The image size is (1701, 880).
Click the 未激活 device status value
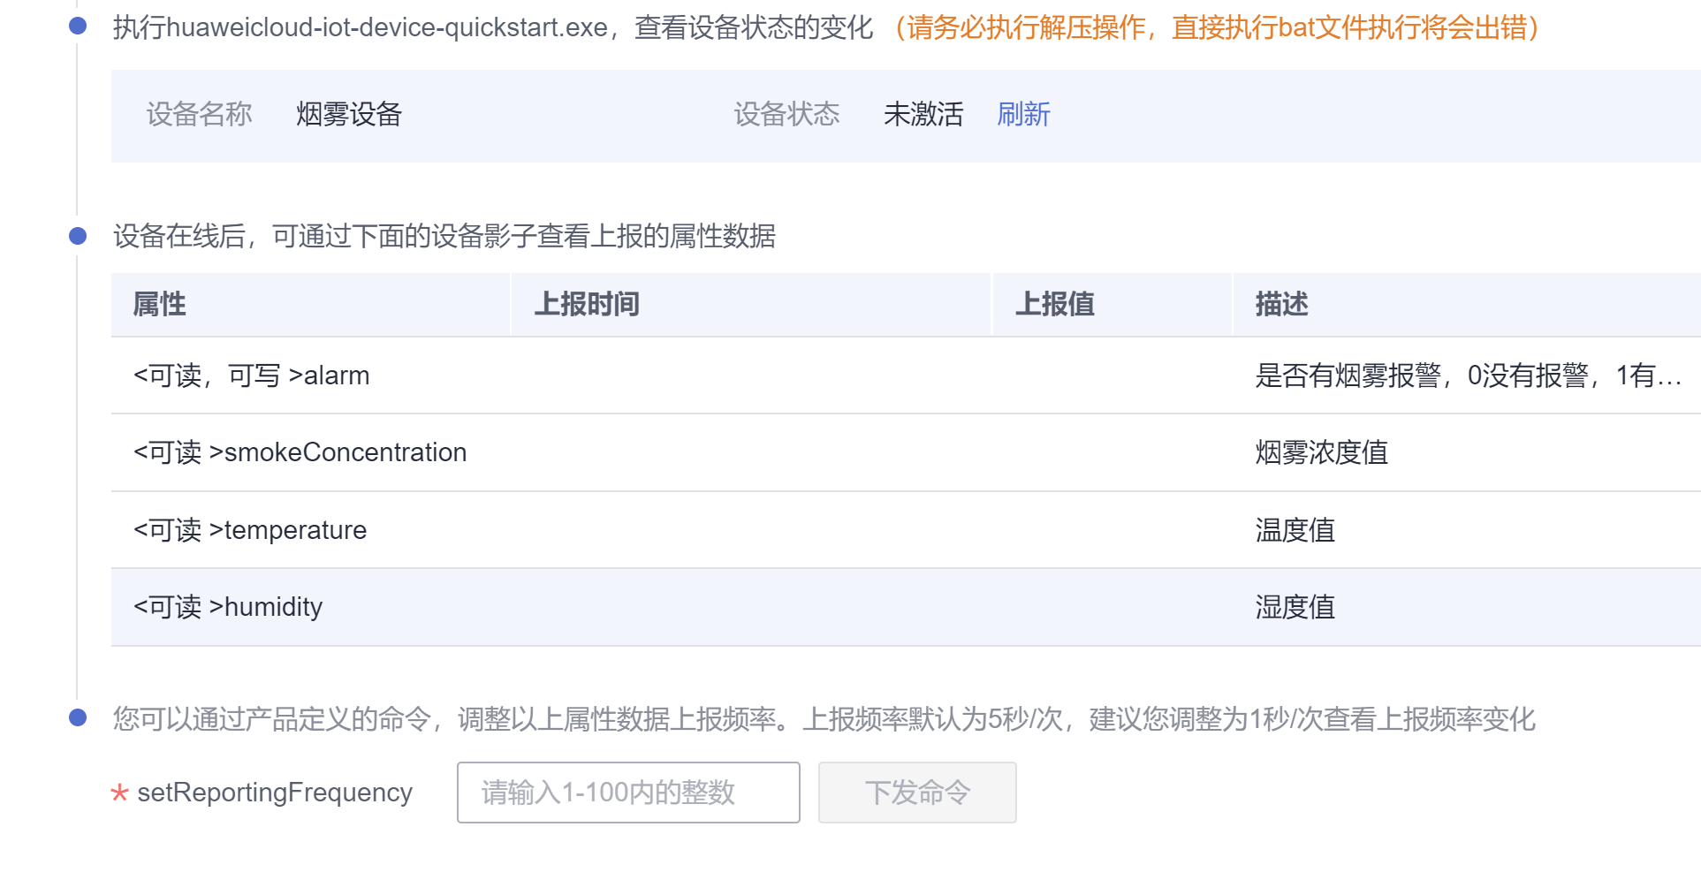923,114
